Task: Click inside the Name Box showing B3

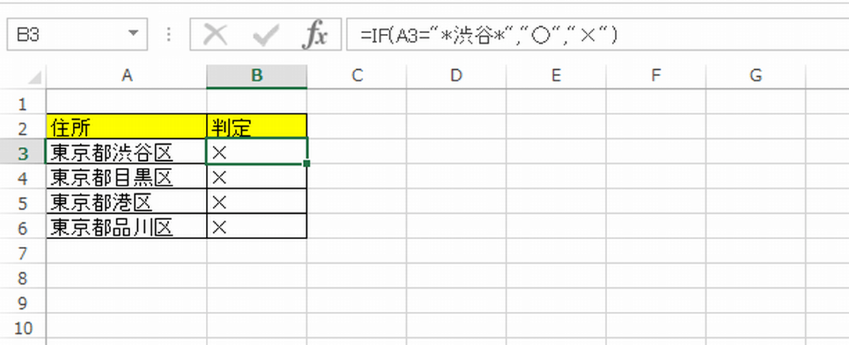Action: coord(64,35)
